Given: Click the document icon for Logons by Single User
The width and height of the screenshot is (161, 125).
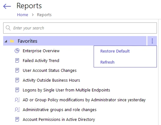Looking at the screenshot, I should tap(17, 90).
